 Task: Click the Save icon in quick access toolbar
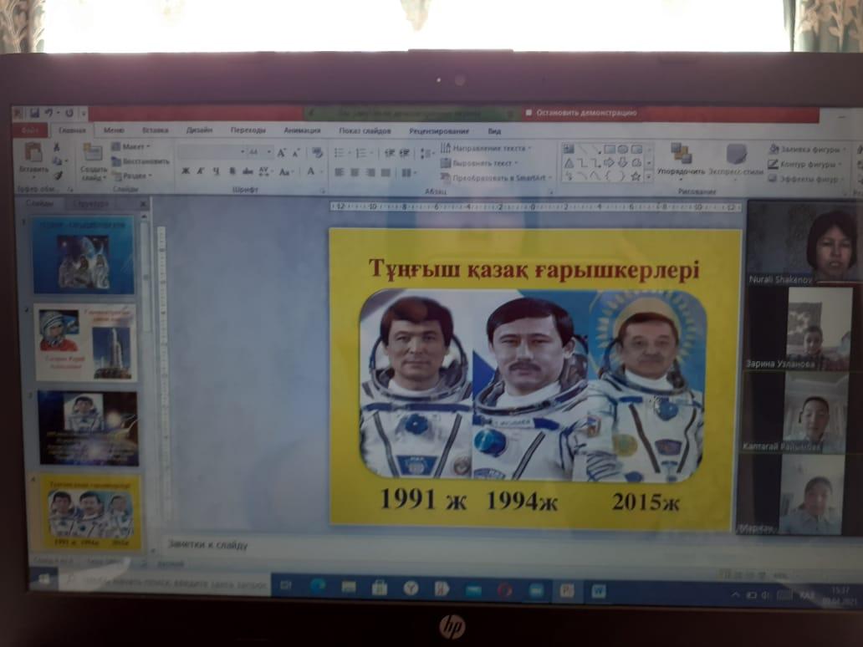click(x=34, y=113)
